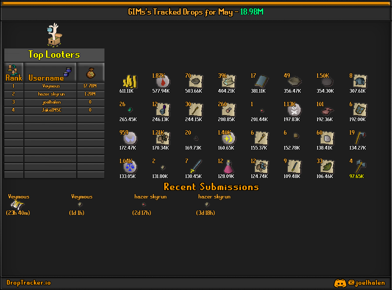Select the noted platebody icon worth 307.61K
Image resolution: width=392 pixels, height=290 pixels.
pyautogui.click(x=360, y=81)
